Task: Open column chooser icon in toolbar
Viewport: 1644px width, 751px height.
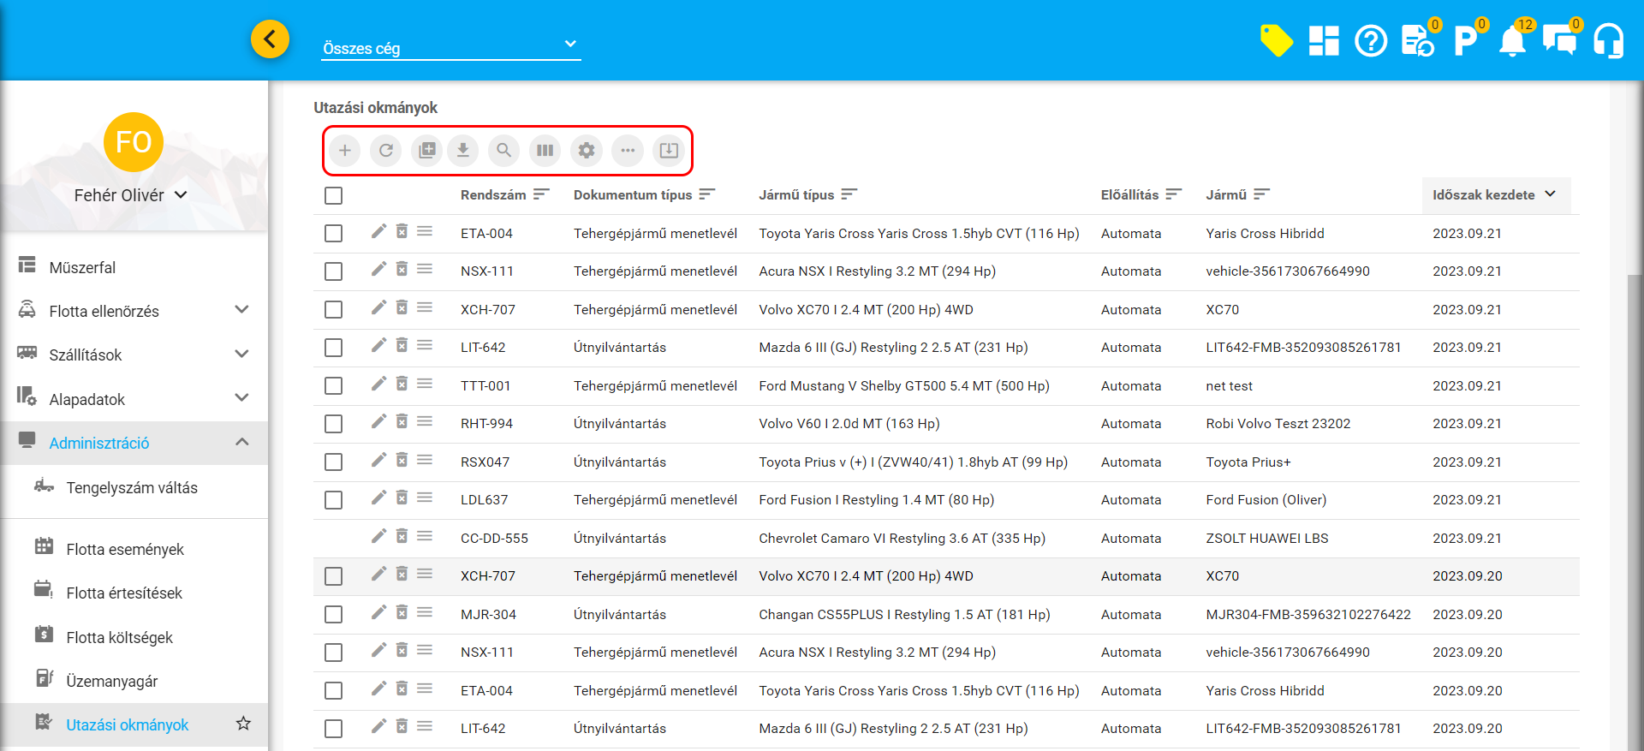Action: [x=545, y=151]
